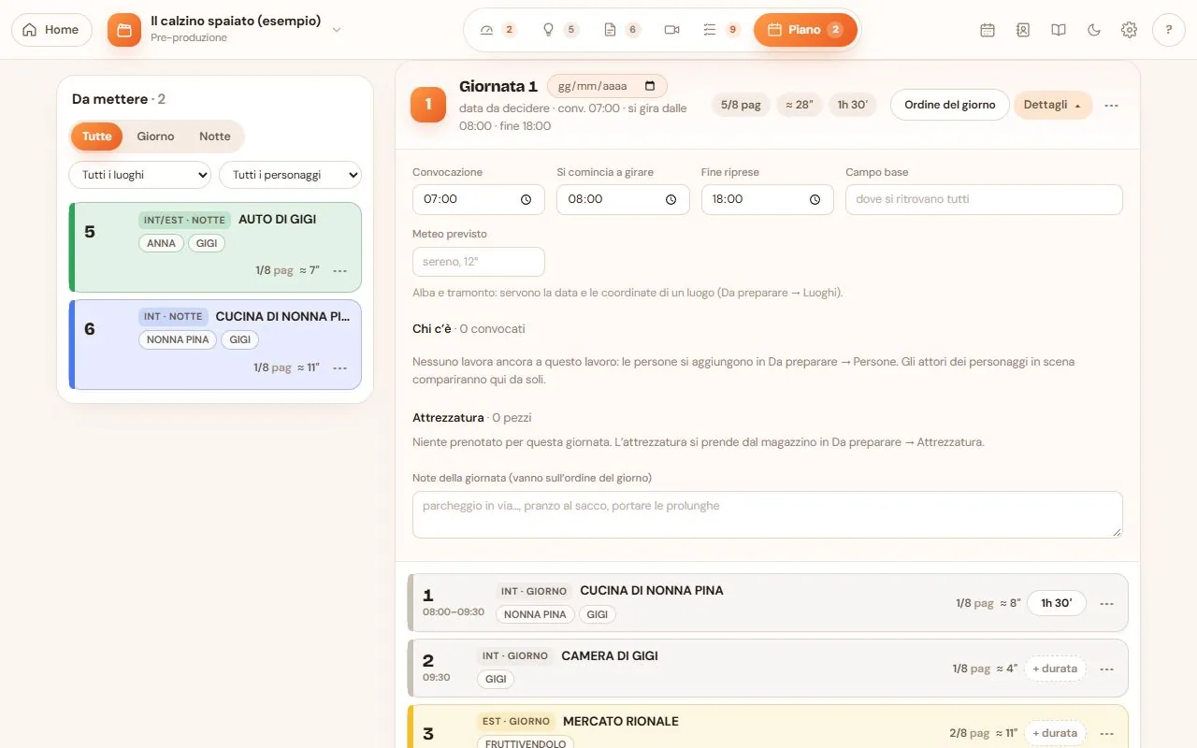
Task: Open settings gear icon
Action: click(x=1130, y=30)
